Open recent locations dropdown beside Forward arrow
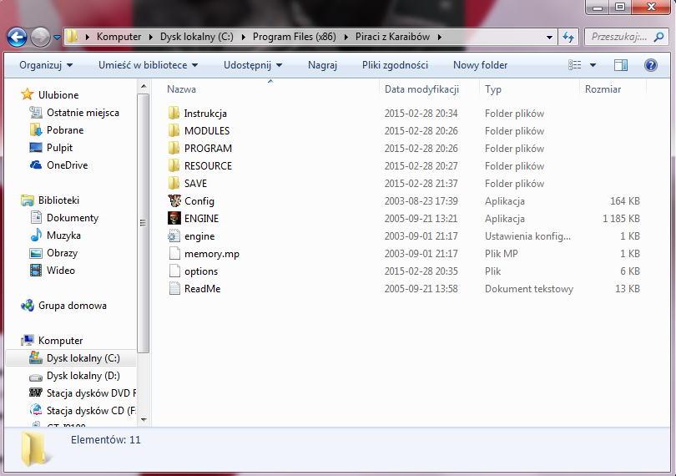Screen dimensions: 676x476 57,38
